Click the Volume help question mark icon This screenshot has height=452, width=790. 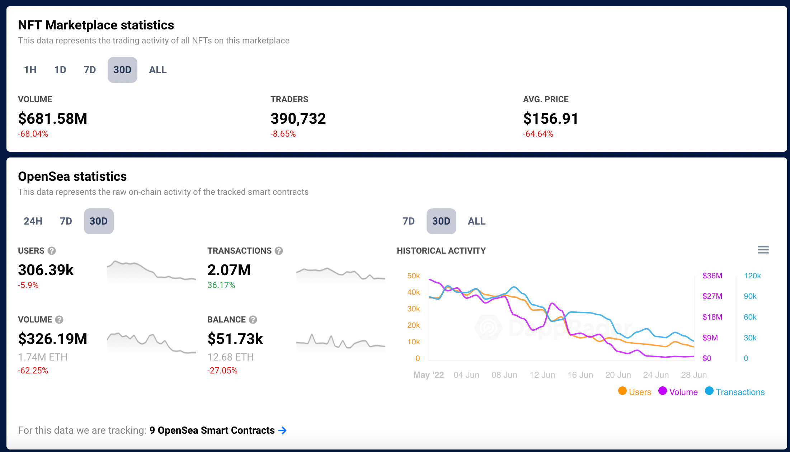pos(60,320)
